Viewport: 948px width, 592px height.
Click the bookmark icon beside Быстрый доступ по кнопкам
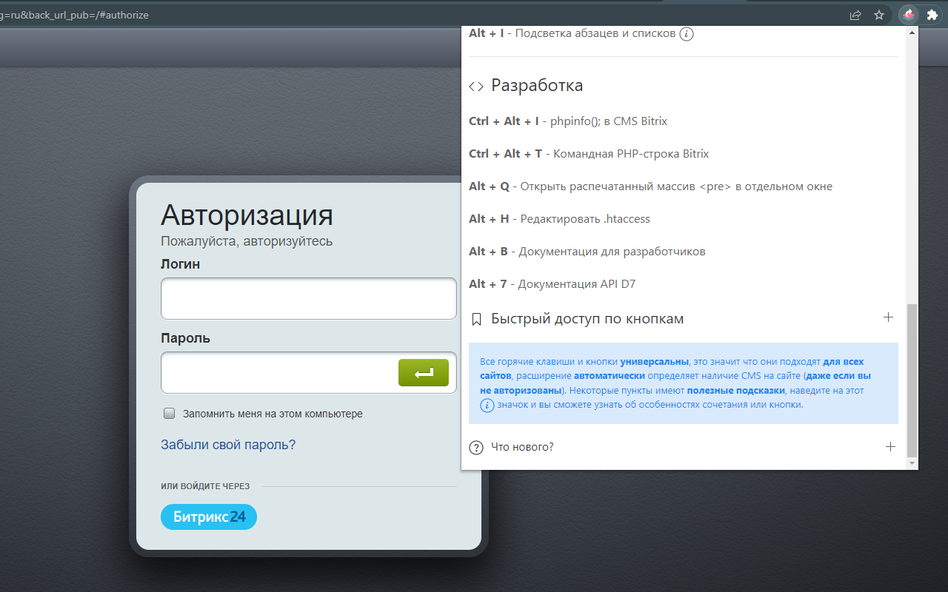click(x=476, y=320)
